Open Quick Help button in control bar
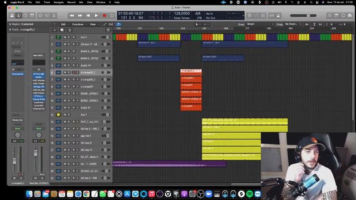 coord(25,16)
